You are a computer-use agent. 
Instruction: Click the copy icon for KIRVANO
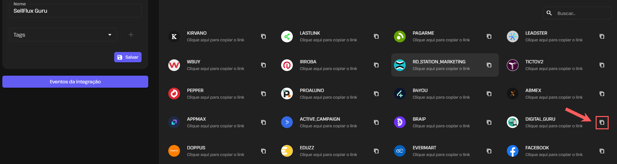click(263, 36)
